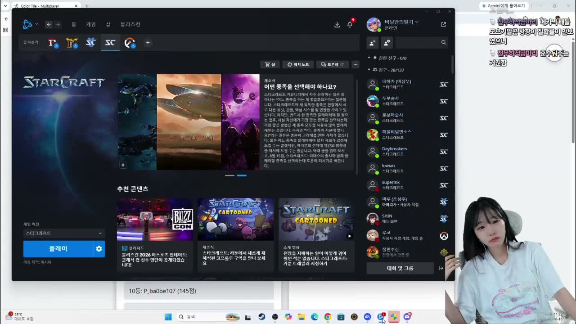Open Google Chrome from the taskbar
576x324 pixels.
click(328, 317)
